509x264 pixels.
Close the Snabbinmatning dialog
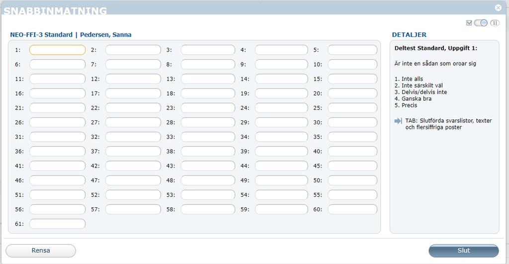[498, 7]
